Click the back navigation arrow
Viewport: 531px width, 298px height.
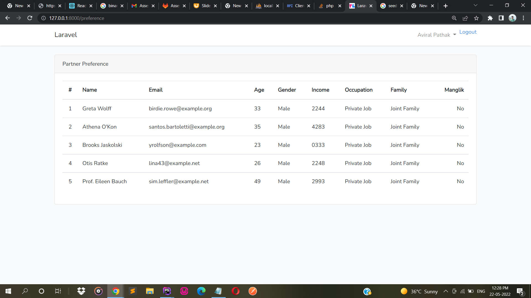pyautogui.click(x=7, y=18)
